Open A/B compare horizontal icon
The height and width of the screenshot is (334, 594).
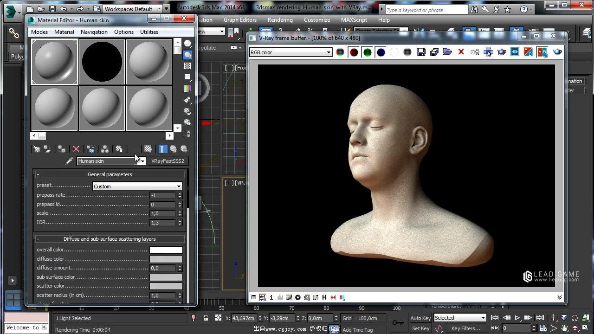(529, 52)
